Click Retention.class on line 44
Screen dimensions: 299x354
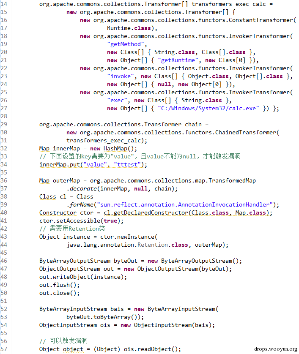[163, 245]
